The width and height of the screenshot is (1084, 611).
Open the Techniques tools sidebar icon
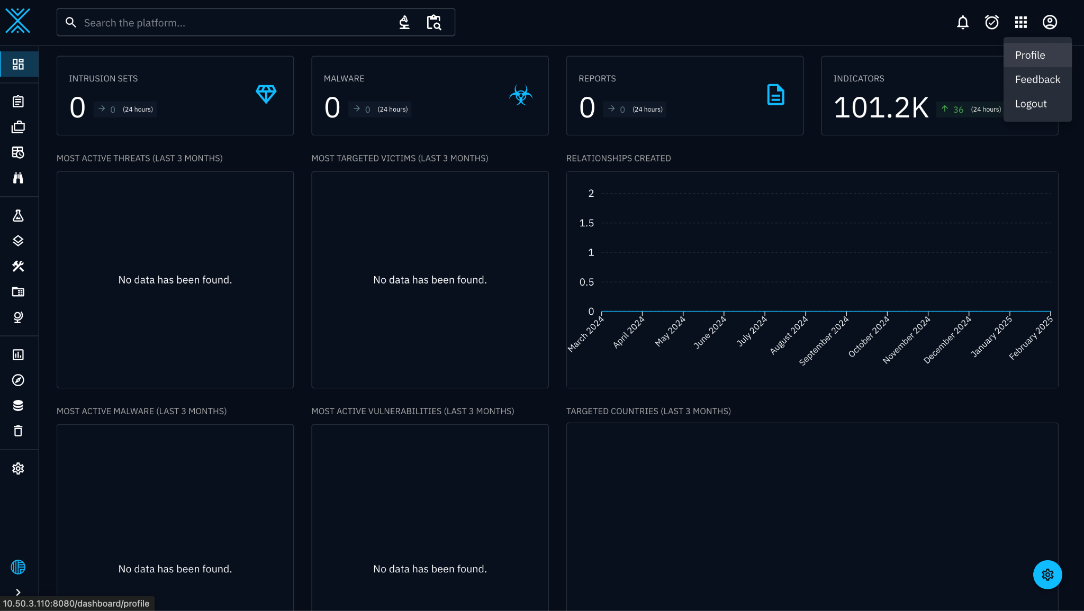click(x=19, y=266)
